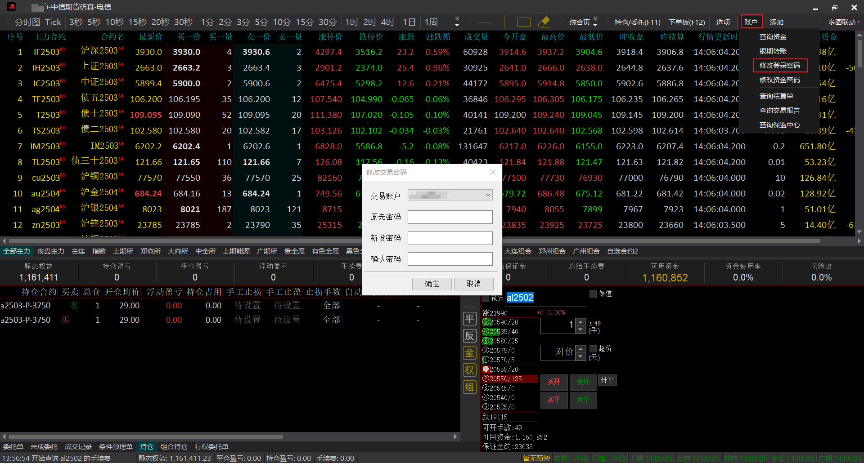Expand the 多图联动 dropdown
The image size is (864, 463).
844,22
